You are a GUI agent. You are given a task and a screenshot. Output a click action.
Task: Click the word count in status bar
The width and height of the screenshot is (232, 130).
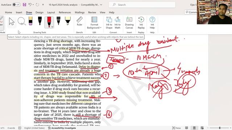click(11, 128)
